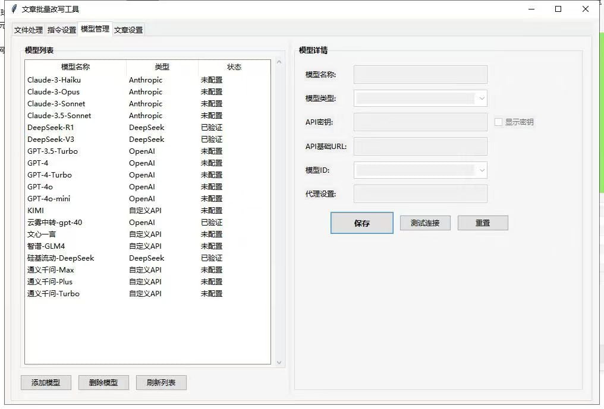Click 自定义API type of 文心一言 row
The height and width of the screenshot is (409, 604).
click(x=145, y=234)
